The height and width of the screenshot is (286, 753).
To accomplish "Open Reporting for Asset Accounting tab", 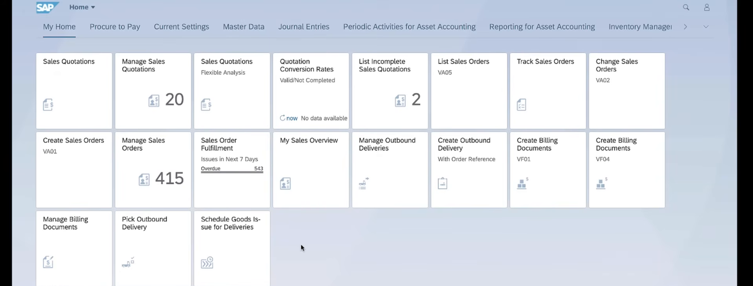I will pos(542,26).
